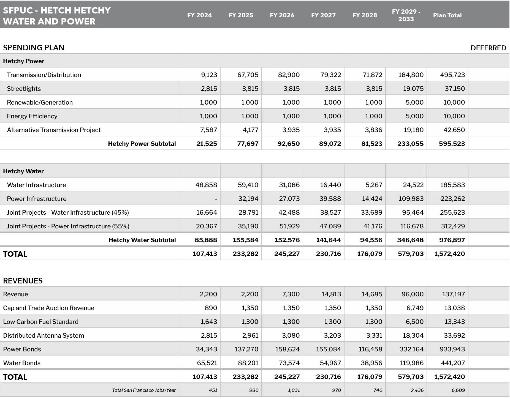The image size is (510, 399).
Task: Select Jobs/Year FY 2024 value 451
Action: 213,390
